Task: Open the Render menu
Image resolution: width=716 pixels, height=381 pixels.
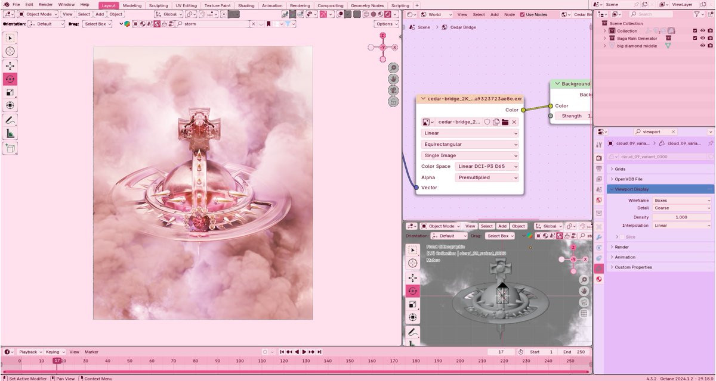Action: coord(46,4)
